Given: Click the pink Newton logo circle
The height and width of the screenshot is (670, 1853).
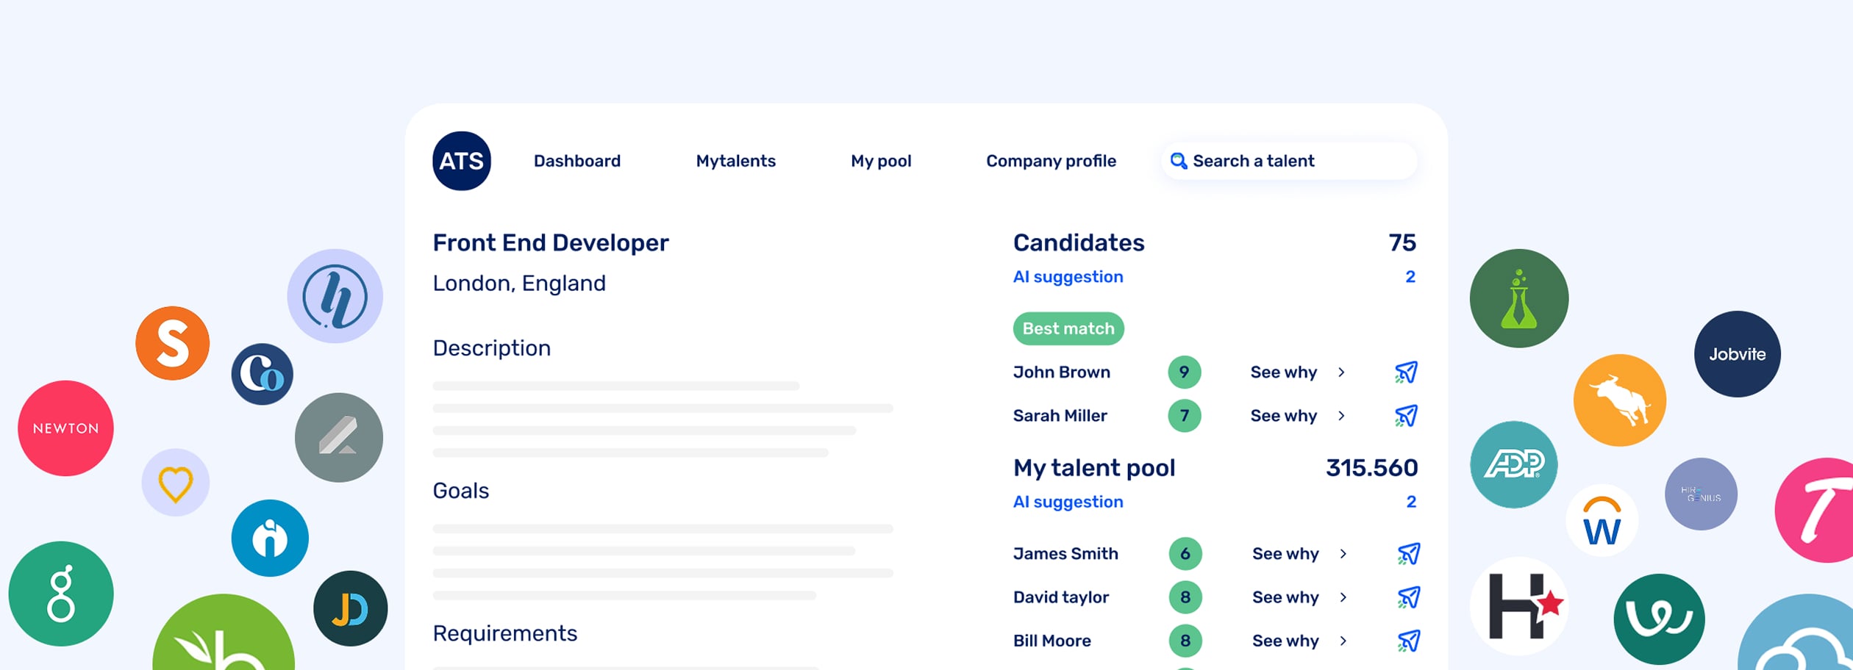Looking at the screenshot, I should tap(65, 428).
